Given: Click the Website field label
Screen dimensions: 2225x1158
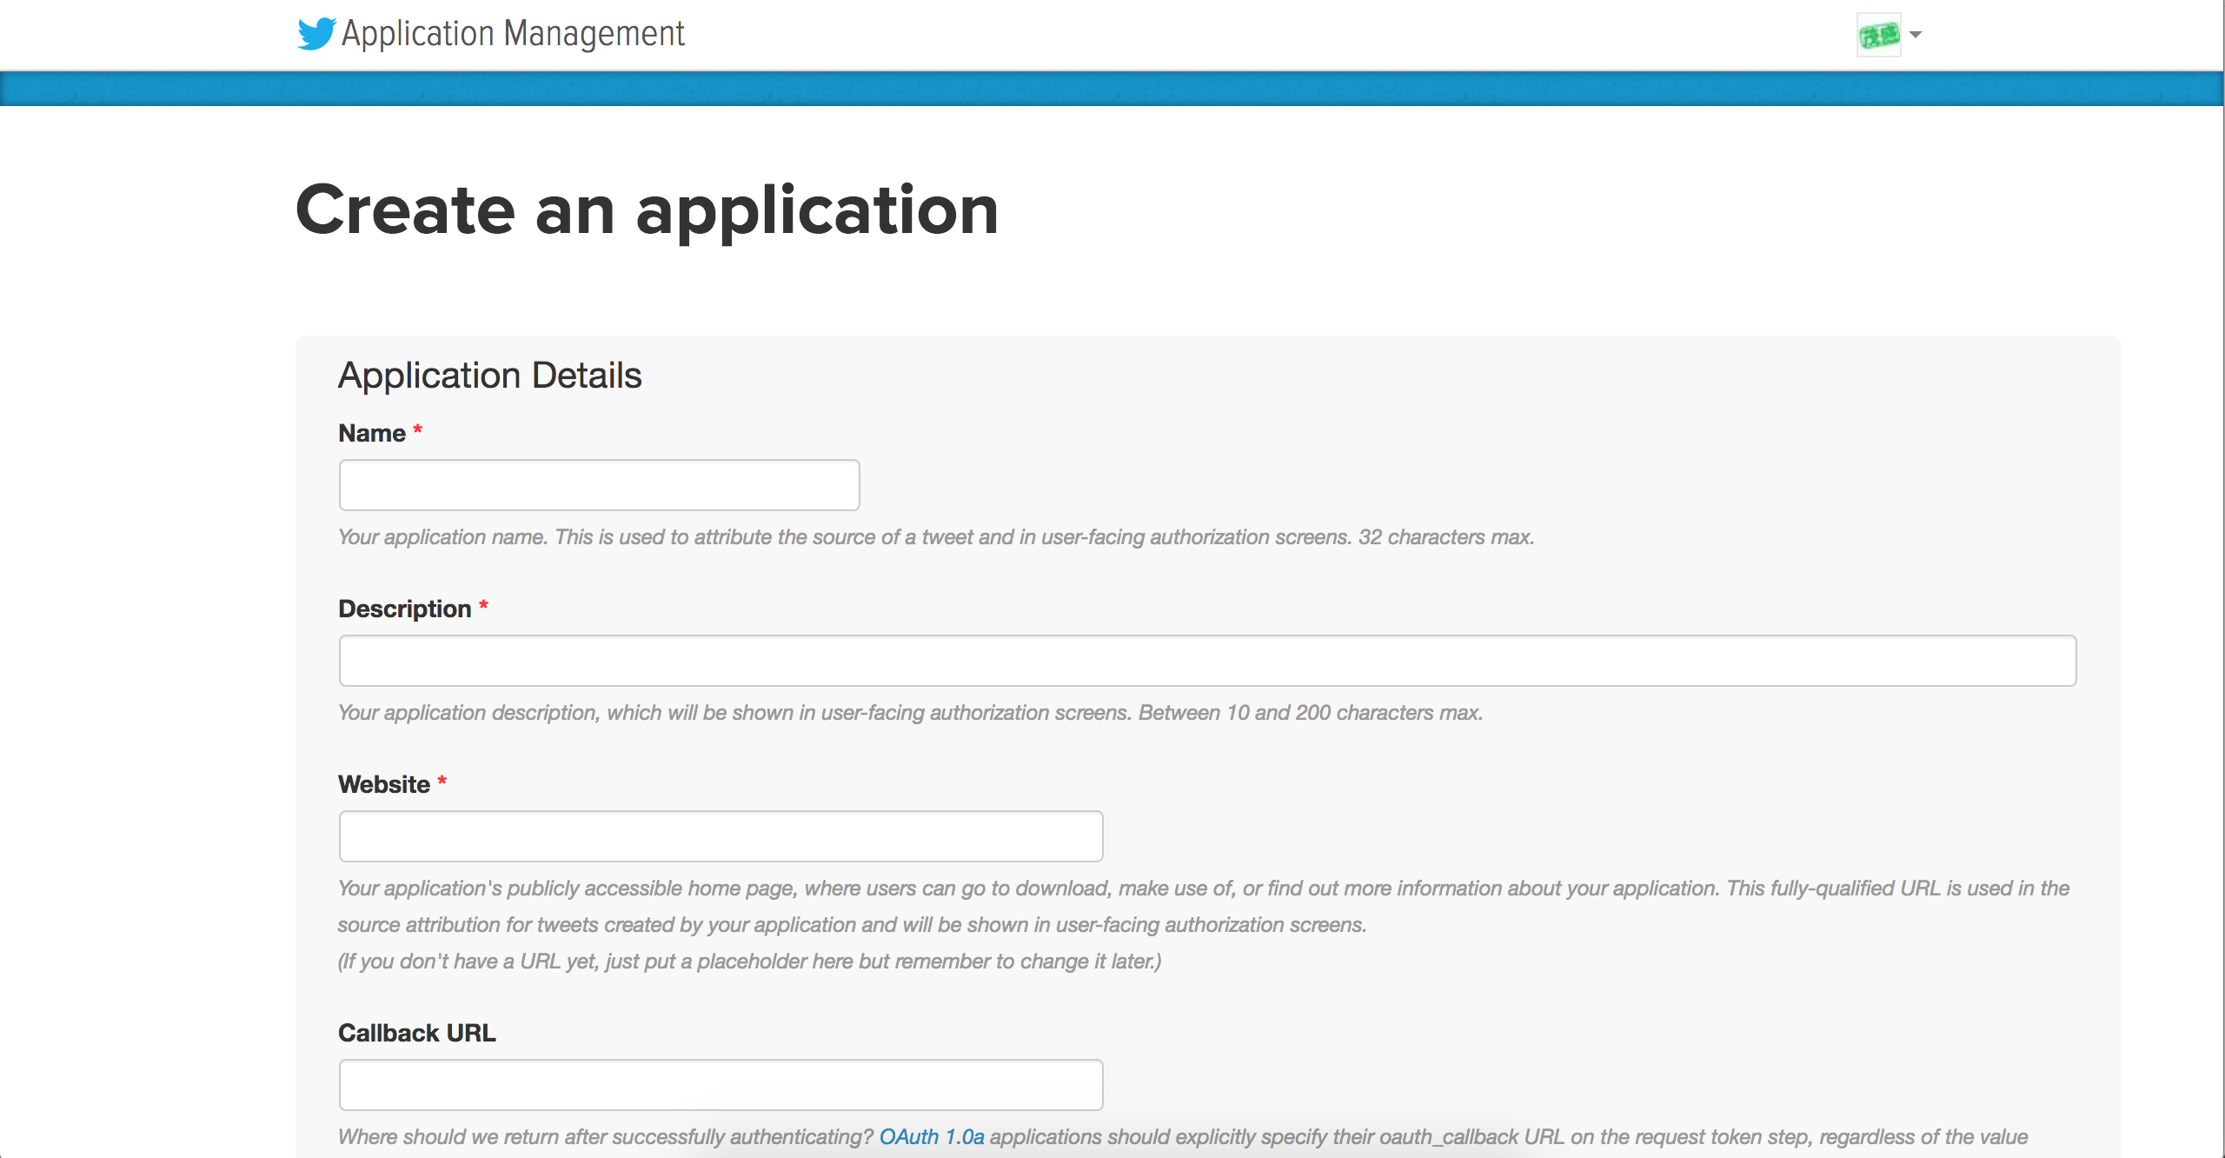Looking at the screenshot, I should (x=383, y=784).
